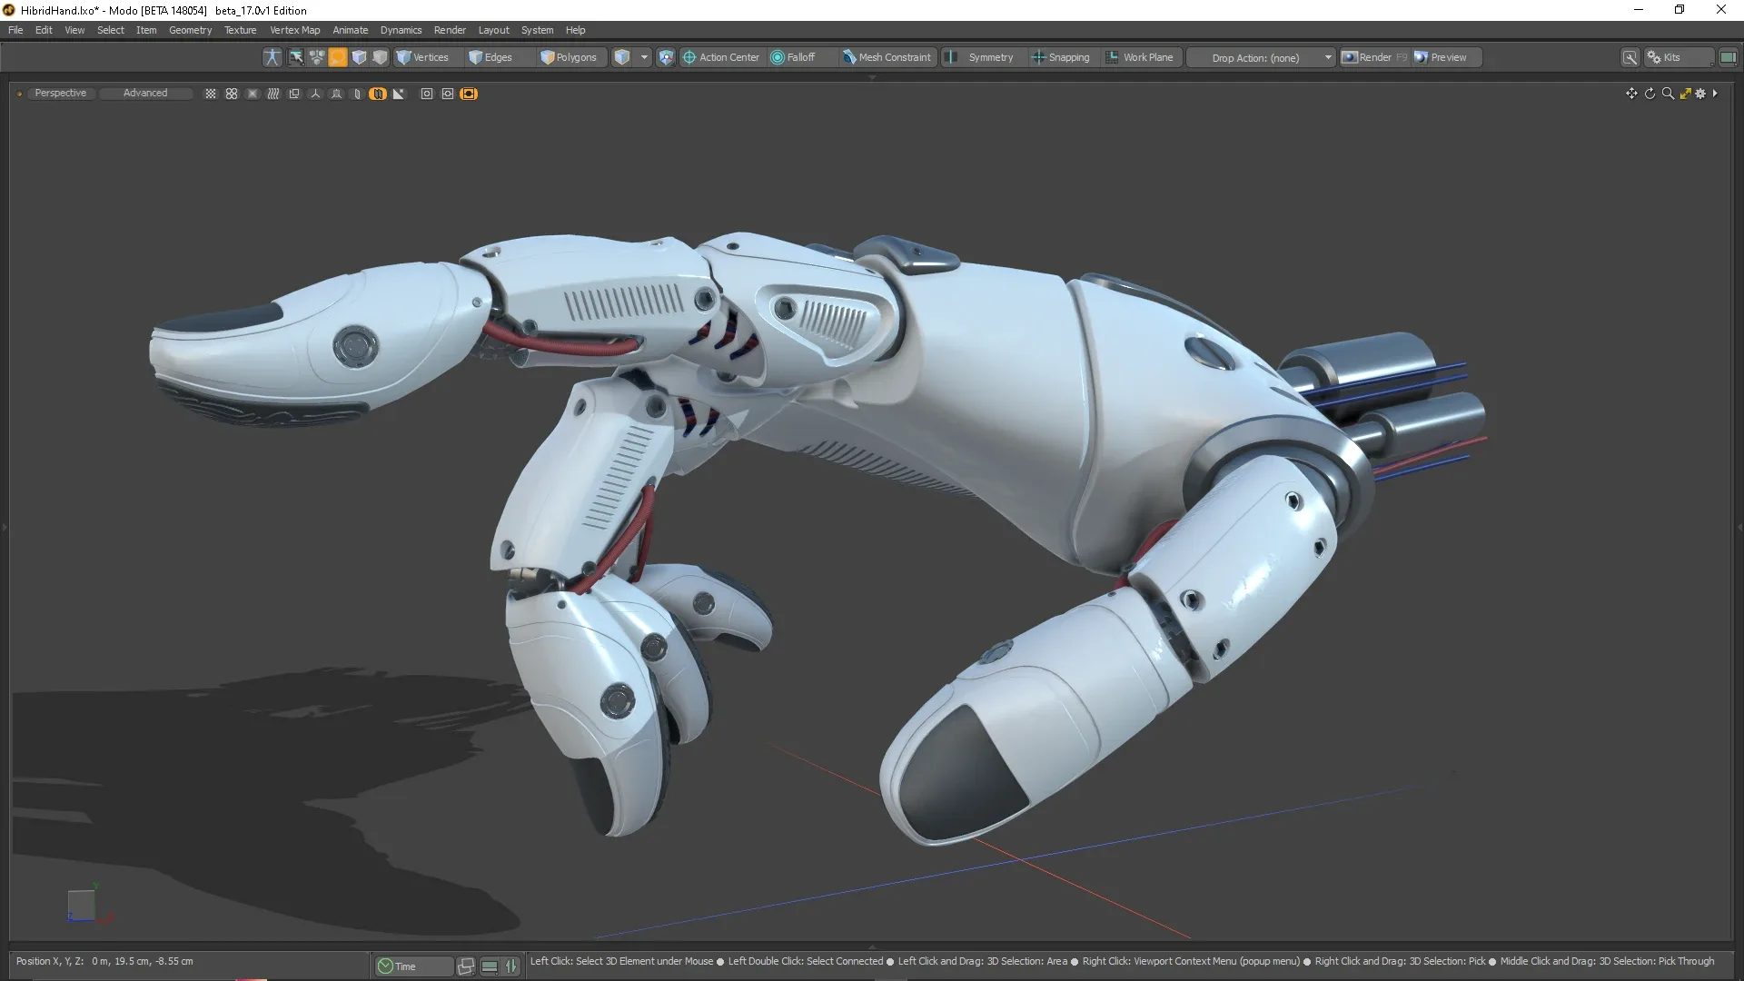Click the cube icon after Polygons button
1744x981 pixels.
tap(622, 57)
